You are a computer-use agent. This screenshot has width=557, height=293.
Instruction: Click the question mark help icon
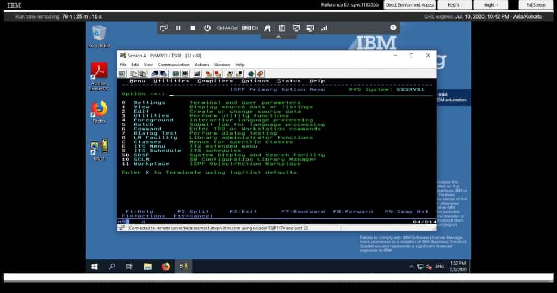pos(393,28)
